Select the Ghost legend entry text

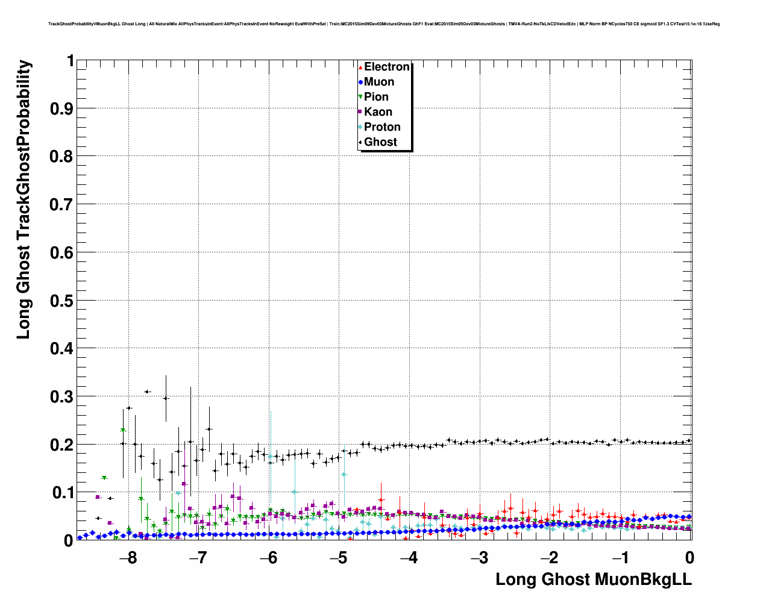[x=380, y=142]
